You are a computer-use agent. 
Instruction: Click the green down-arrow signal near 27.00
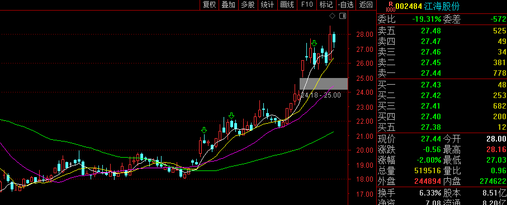[314, 43]
